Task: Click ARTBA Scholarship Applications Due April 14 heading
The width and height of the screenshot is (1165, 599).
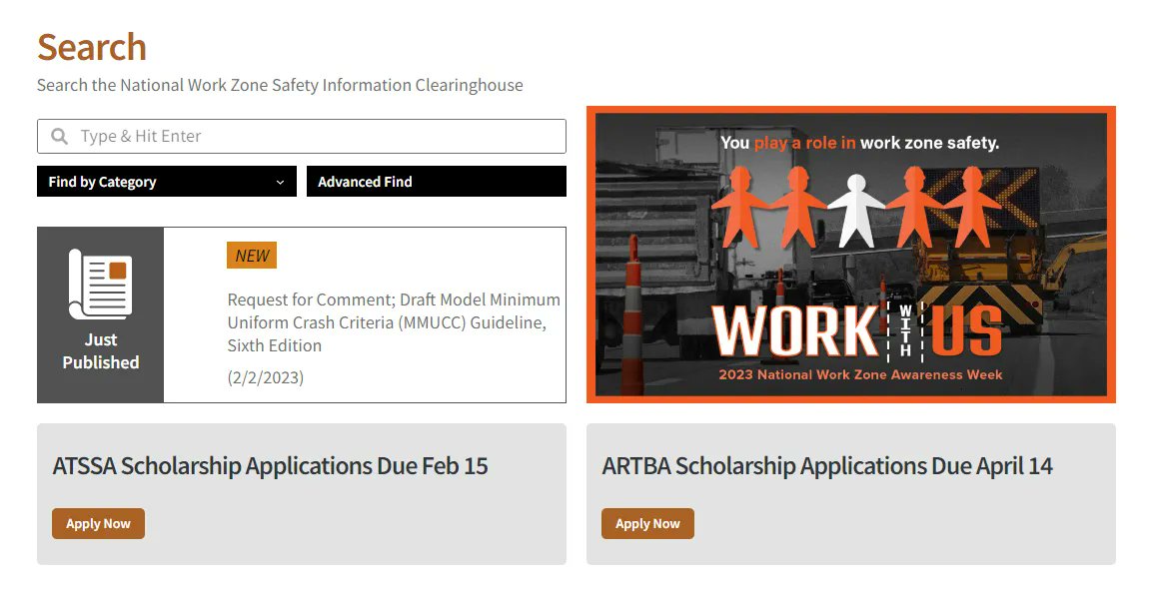Action: coord(827,466)
